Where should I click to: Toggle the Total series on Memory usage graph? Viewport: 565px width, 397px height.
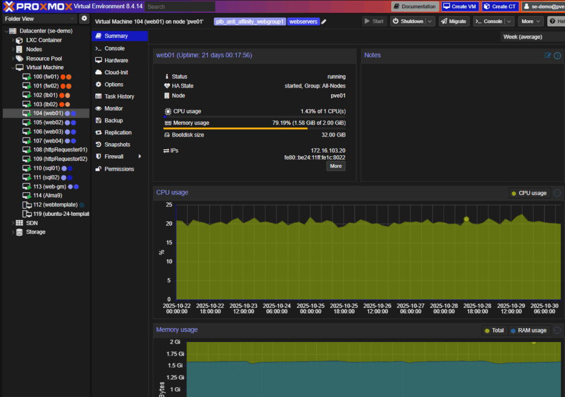(494, 330)
